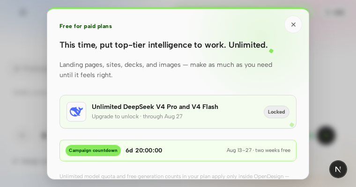Click the green diamond after the word Unlimited
This screenshot has width=356, height=187.
tap(271, 51)
